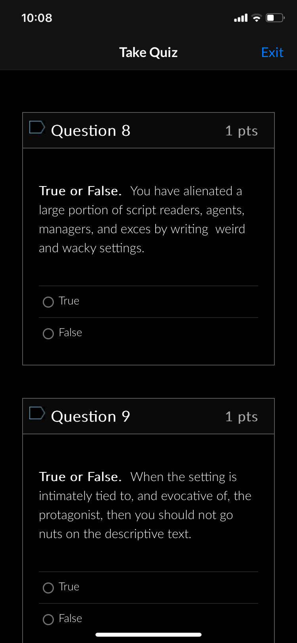Image resolution: width=297 pixels, height=643 pixels.
Task: Select True for Question 8
Action: 48,302
